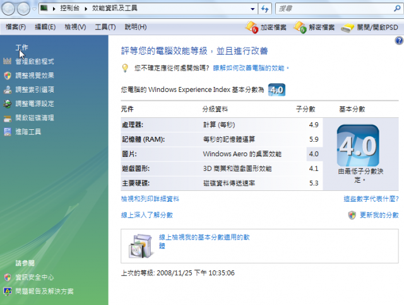Viewport: 404px width, 305px height.
Task: Click the lightbulb tip icon
Action: 125,68
